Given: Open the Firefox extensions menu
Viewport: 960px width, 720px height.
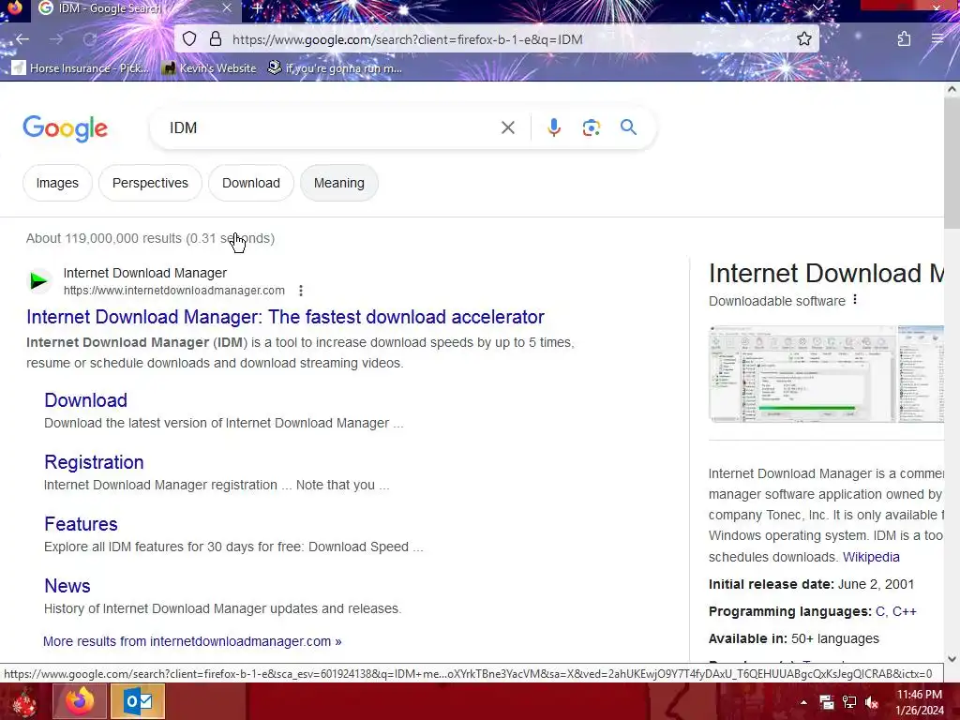Looking at the screenshot, I should click(x=904, y=39).
